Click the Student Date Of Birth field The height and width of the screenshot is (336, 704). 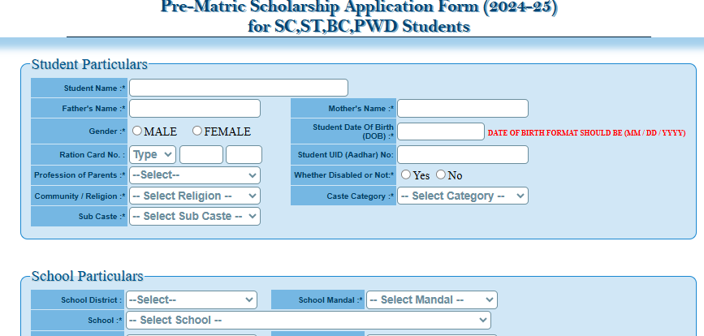point(441,131)
